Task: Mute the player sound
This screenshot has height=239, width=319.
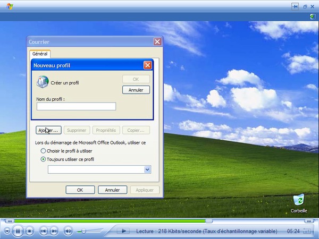Action: click(x=68, y=231)
